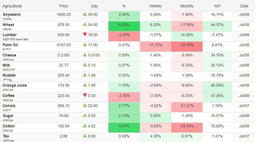The image size is (255, 142).
Task: Click the YoY column header
Action: click(217, 6)
